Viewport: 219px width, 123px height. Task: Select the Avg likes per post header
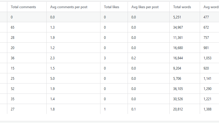145,7
